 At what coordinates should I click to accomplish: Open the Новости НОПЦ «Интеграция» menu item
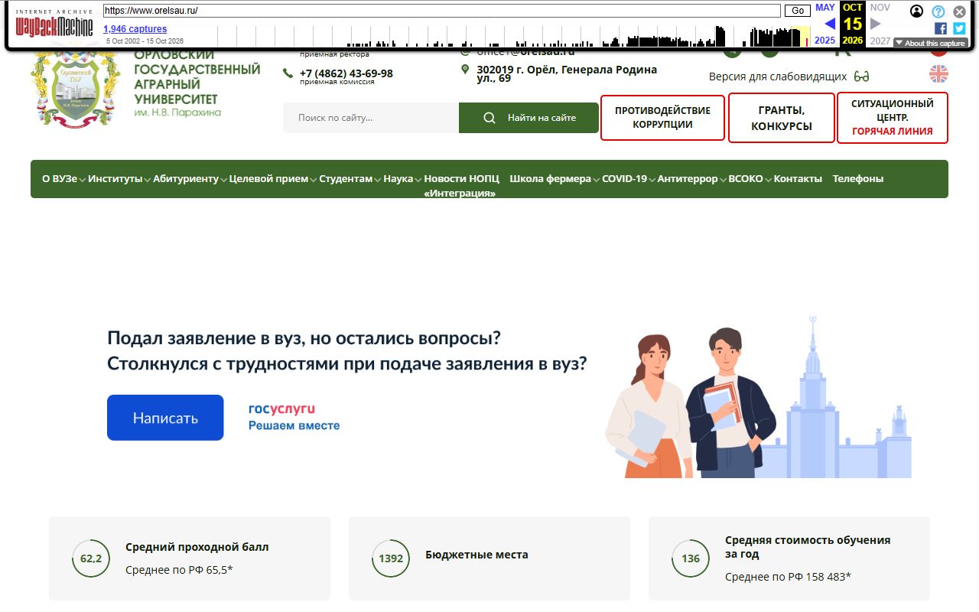pyautogui.click(x=461, y=186)
